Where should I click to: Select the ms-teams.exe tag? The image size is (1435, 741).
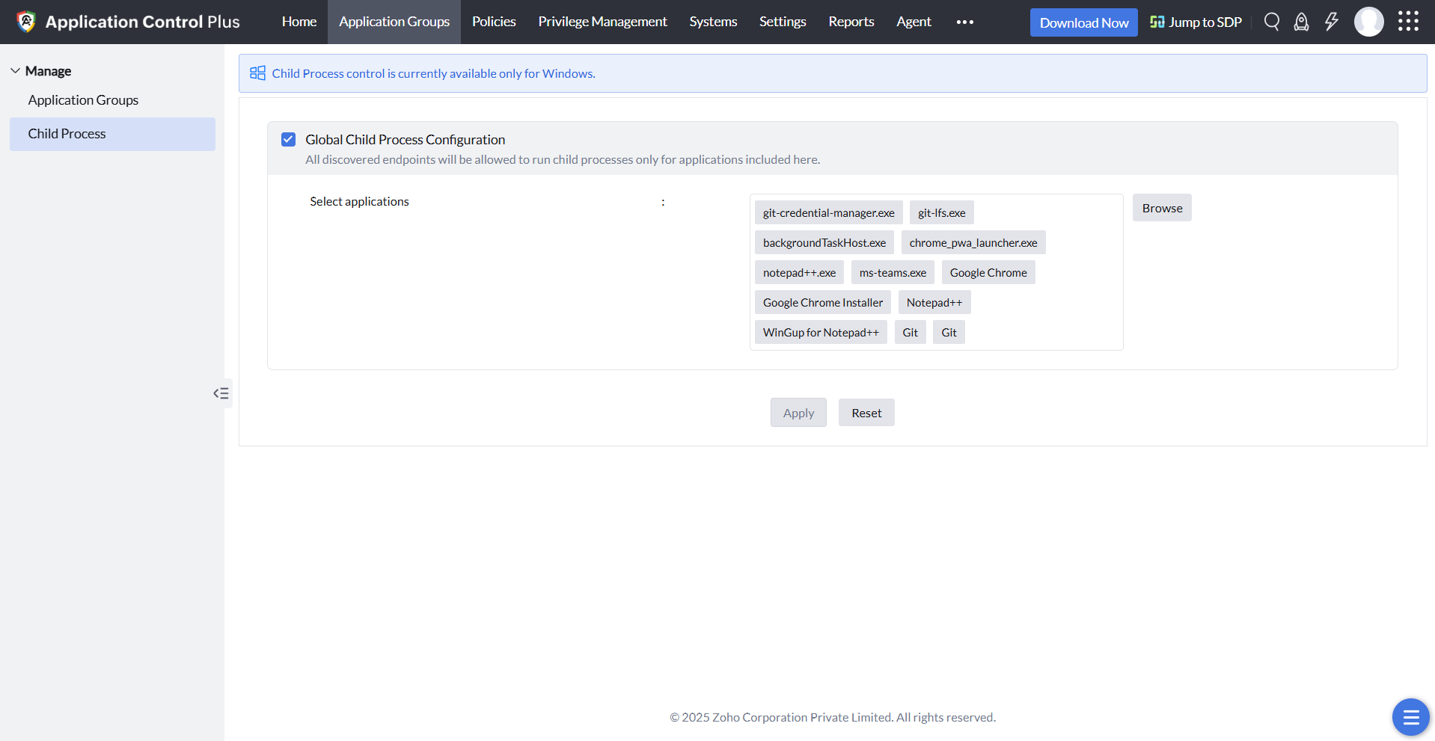(x=893, y=272)
